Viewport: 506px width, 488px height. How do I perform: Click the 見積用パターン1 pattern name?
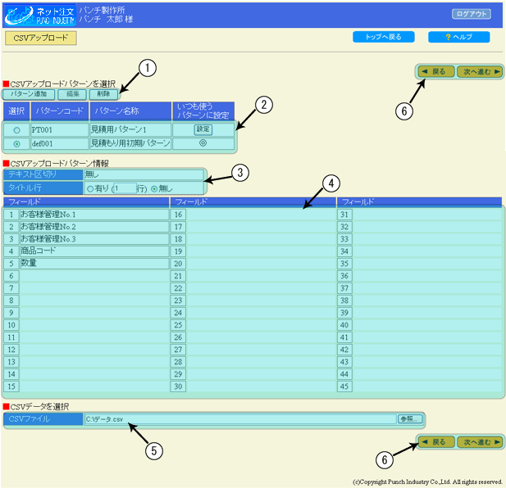tap(130, 130)
